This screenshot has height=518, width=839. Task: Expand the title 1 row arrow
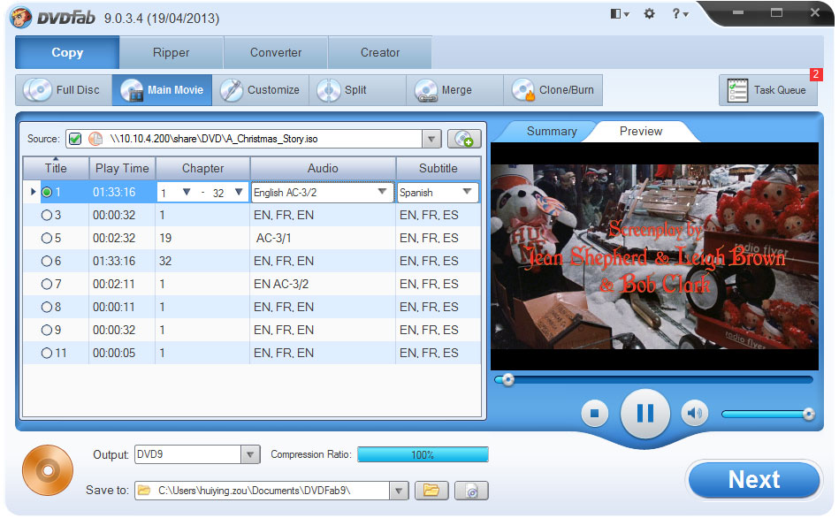34,192
